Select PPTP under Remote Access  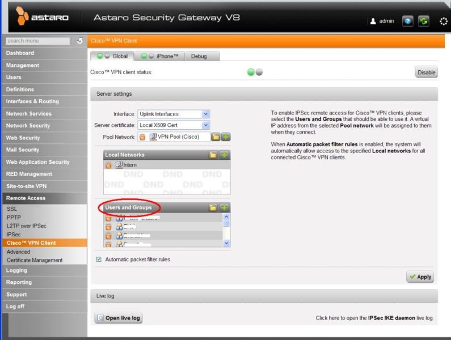pyautogui.click(x=45, y=218)
